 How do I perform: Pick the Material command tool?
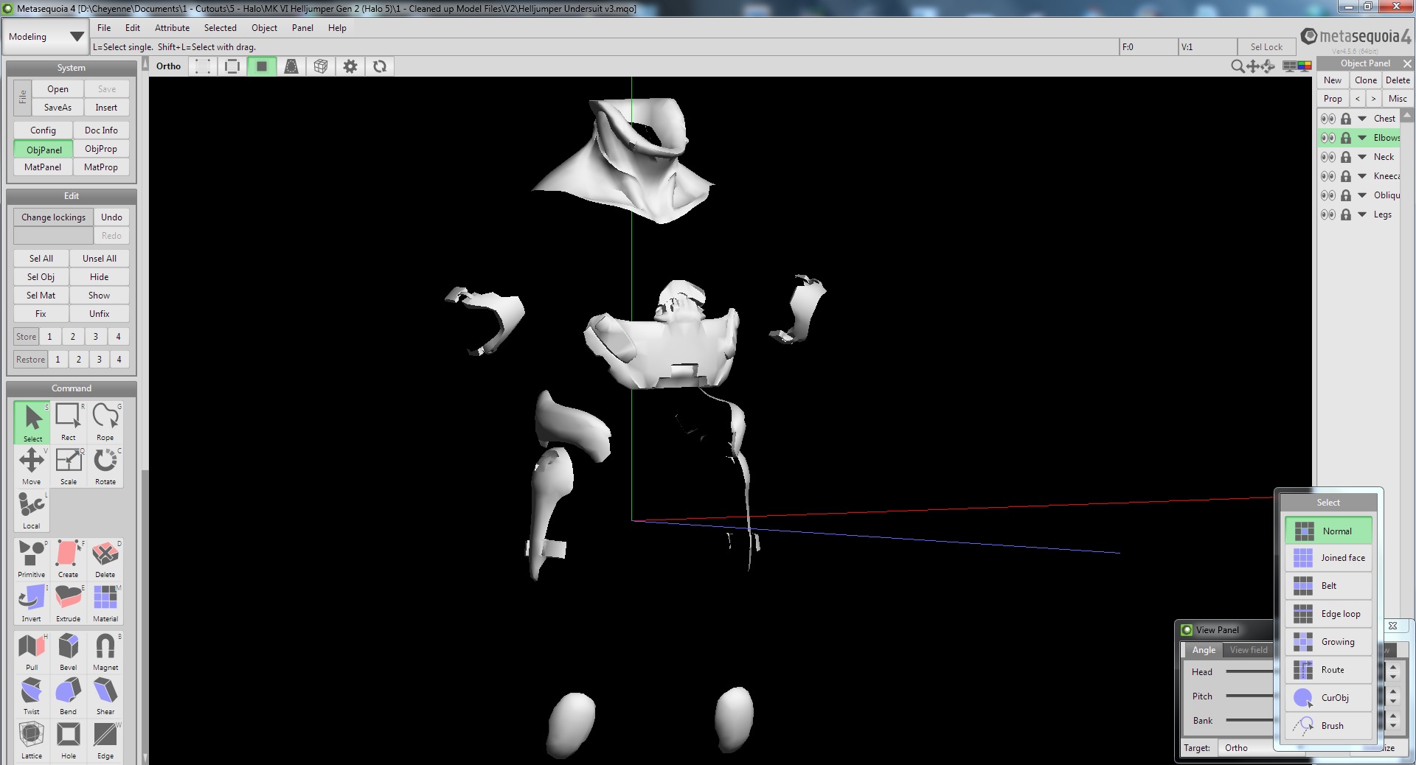[x=105, y=604]
